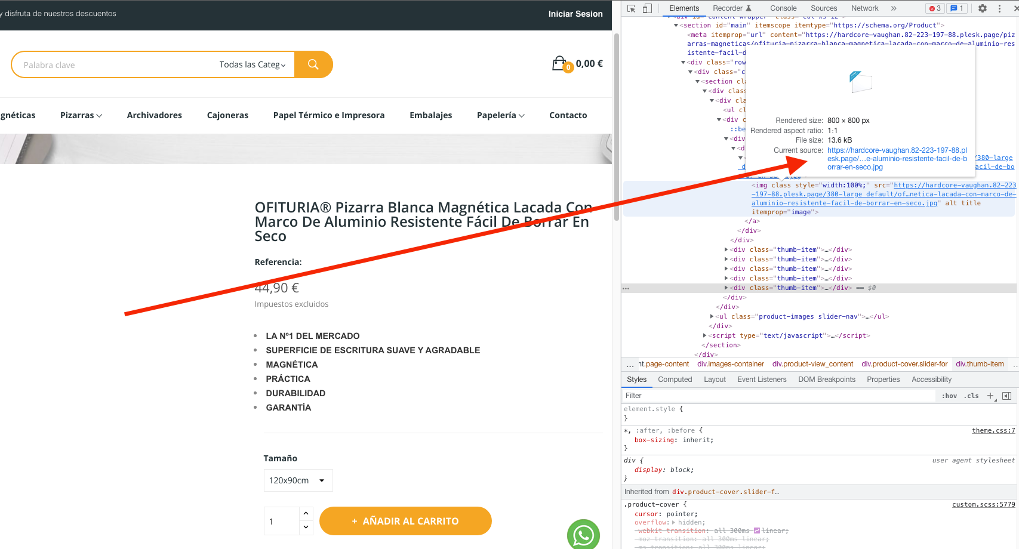Collapse the section id main node
This screenshot has height=549, width=1019.
pos(676,26)
